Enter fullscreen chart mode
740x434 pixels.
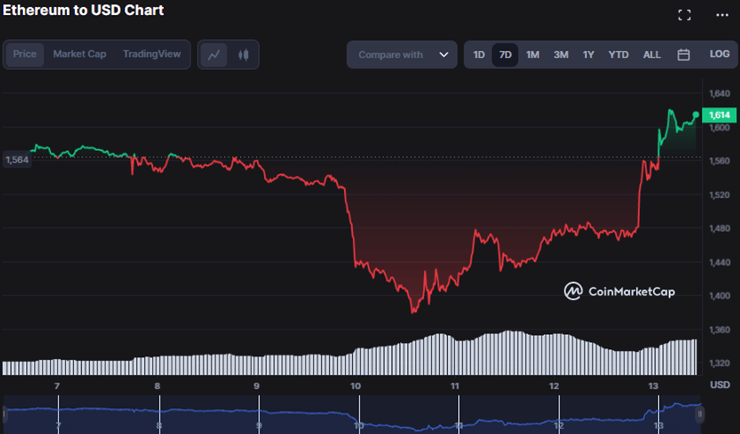(x=684, y=15)
